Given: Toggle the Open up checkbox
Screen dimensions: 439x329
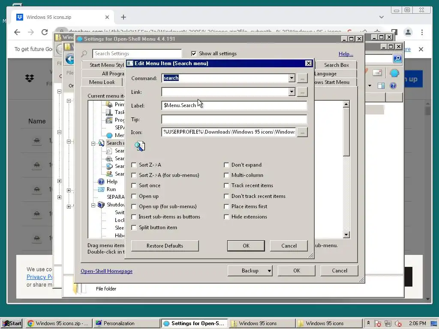Looking at the screenshot, I should click(134, 196).
